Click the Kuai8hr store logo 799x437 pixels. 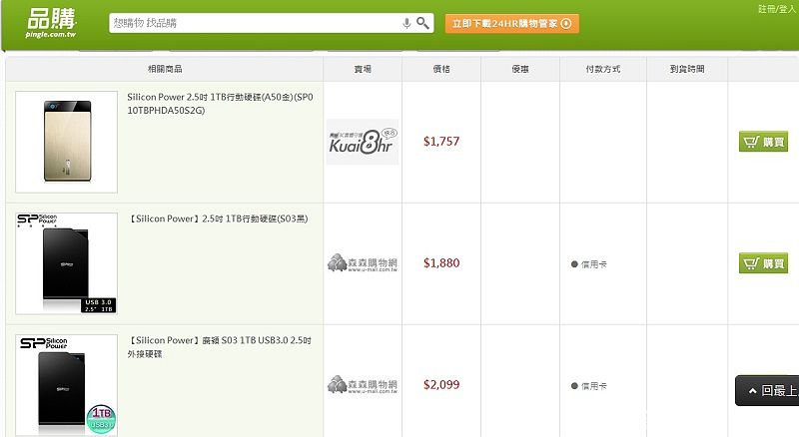pyautogui.click(x=363, y=142)
